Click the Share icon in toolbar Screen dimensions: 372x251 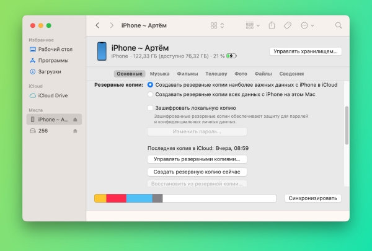point(272,25)
